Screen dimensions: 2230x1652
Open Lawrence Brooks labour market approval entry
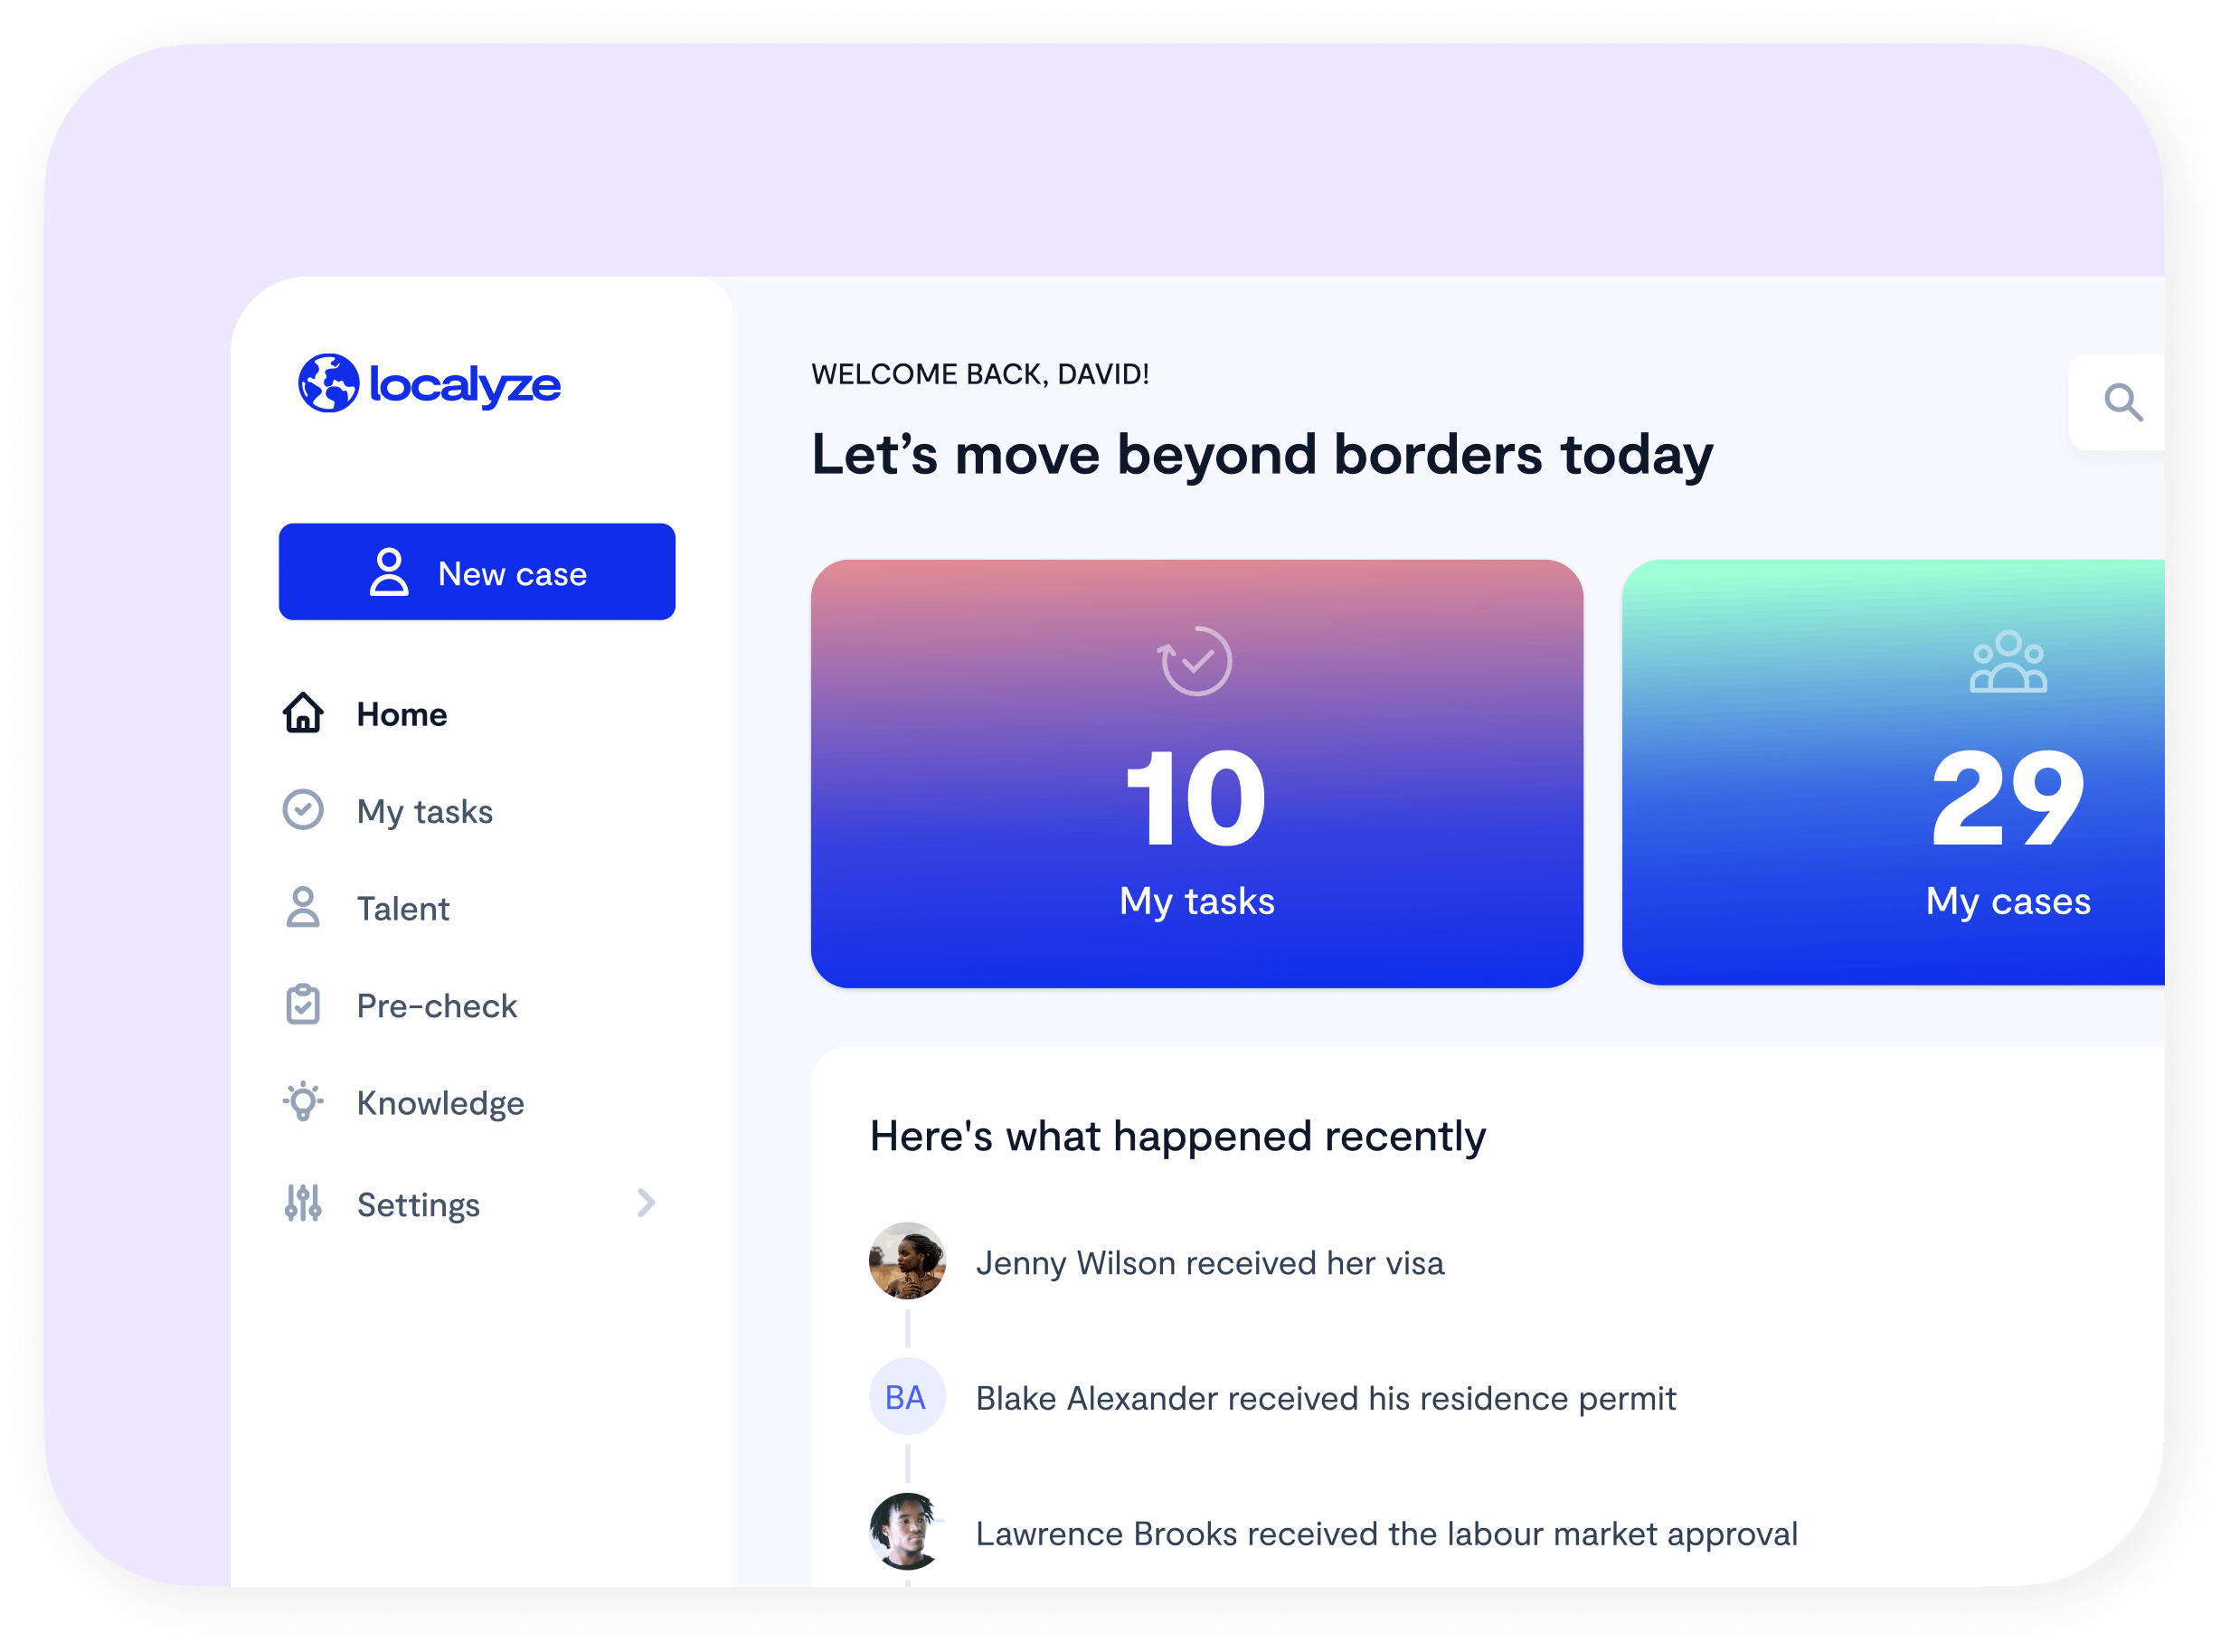(x=1386, y=1534)
